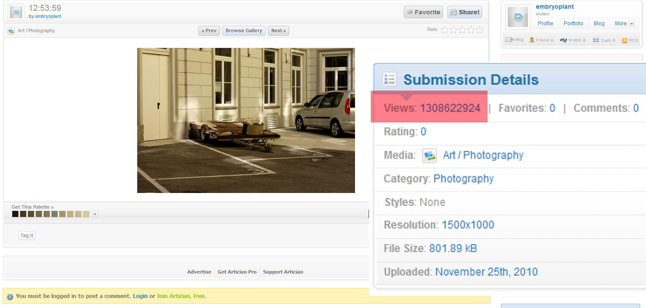This screenshot has height=308, width=646.
Task: Open the RSS feed icon
Action: click(x=624, y=40)
